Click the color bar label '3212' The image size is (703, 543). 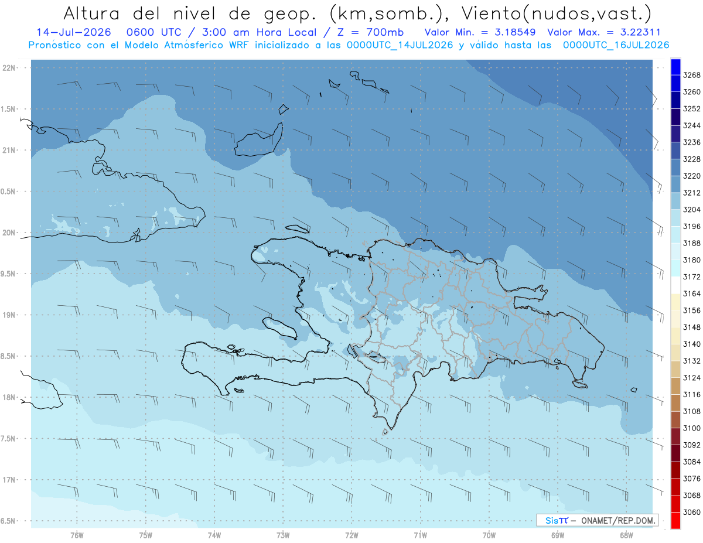pyautogui.click(x=691, y=193)
